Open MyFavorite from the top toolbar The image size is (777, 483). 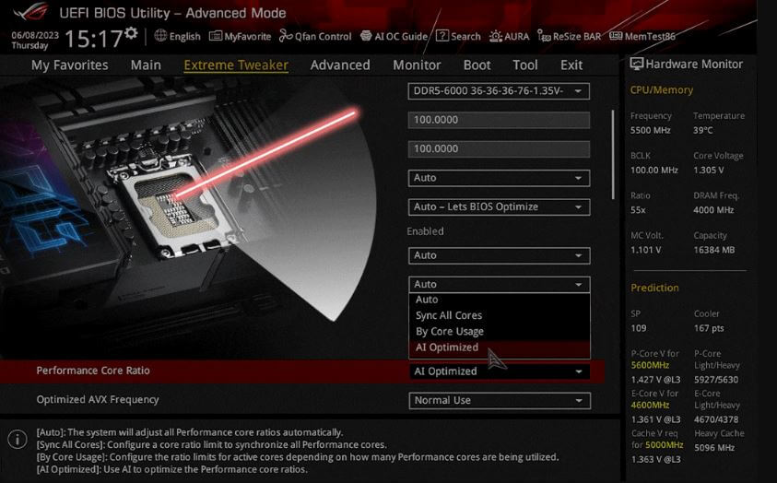(x=240, y=36)
